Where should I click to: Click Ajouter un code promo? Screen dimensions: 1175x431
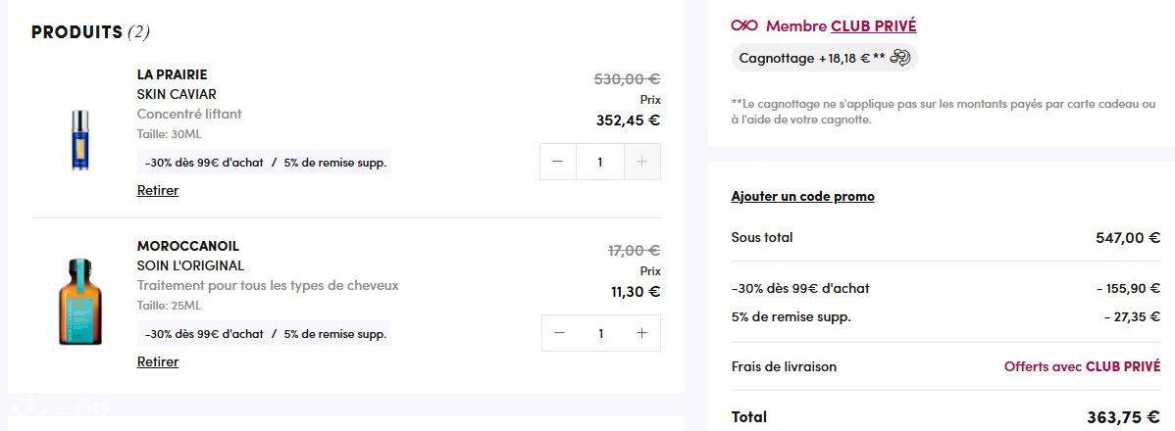(x=802, y=196)
